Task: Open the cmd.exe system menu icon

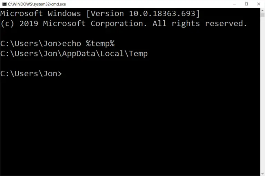Action: tap(4, 4)
